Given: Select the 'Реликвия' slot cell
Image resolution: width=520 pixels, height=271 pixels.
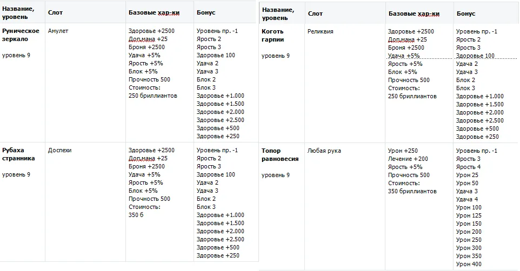Looking at the screenshot, I should click(321, 32).
